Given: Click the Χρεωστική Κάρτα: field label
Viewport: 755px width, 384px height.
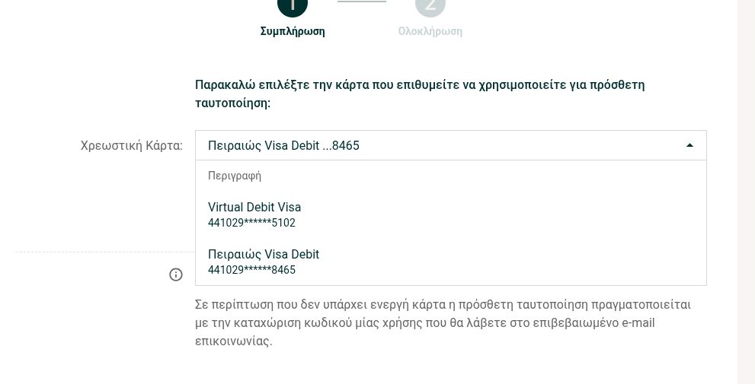Looking at the screenshot, I should (132, 146).
